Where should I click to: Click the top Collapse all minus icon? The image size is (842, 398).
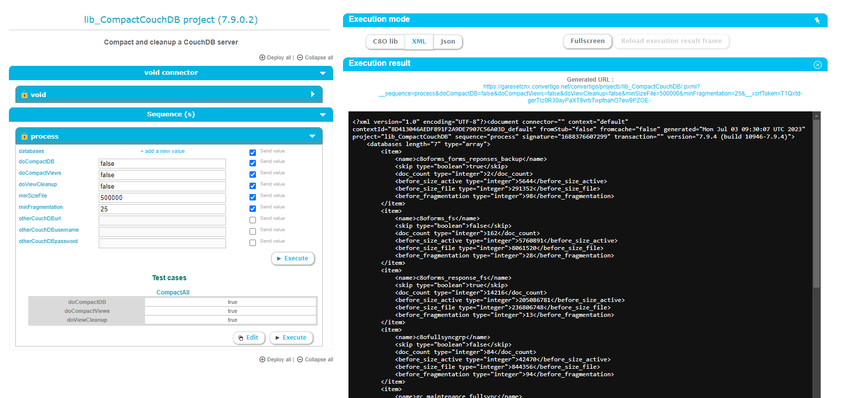[300, 57]
